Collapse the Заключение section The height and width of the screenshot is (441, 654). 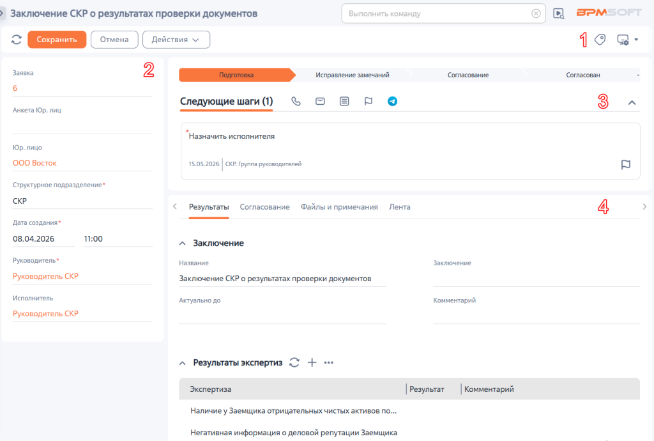tap(182, 244)
